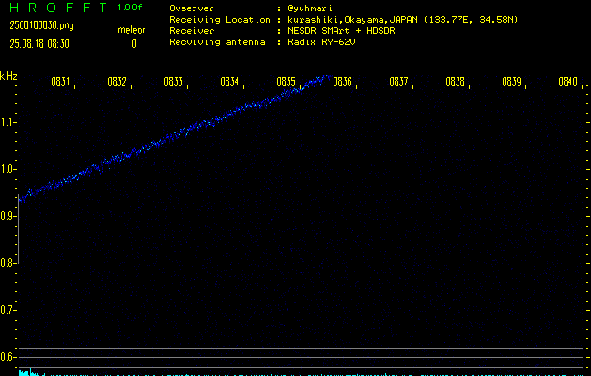The width and height of the screenshot is (591, 376).
Task: Click the 0.7 kHz axis label
Action: pyautogui.click(x=7, y=310)
